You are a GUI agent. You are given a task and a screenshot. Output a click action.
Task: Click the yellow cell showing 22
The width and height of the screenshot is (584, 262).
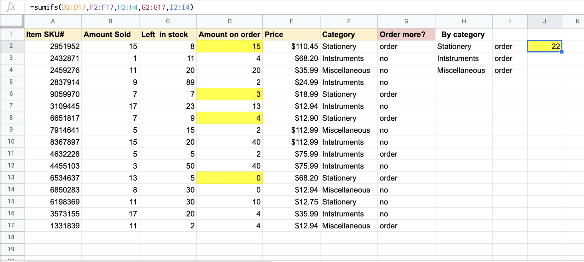coord(544,46)
